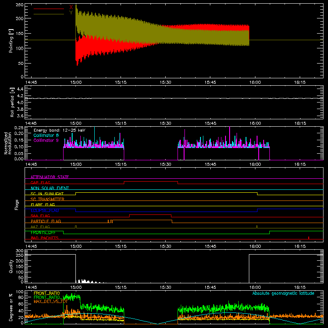Click the raised SAA_FLAG segment
Image resolution: width=328 pixels, height=328 pixels.
(150, 215)
